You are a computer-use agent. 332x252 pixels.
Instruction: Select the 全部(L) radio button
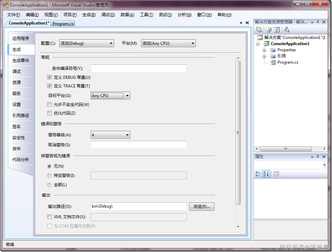tap(49, 185)
